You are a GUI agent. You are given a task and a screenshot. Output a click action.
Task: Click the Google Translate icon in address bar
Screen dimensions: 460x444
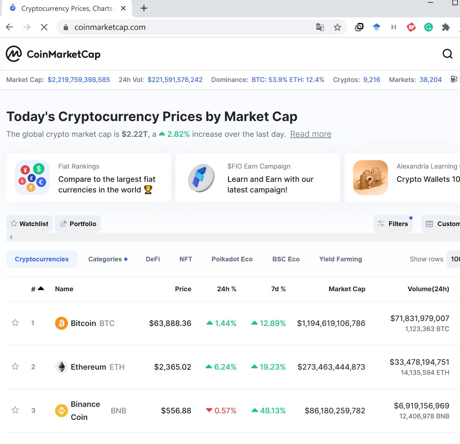point(320,27)
